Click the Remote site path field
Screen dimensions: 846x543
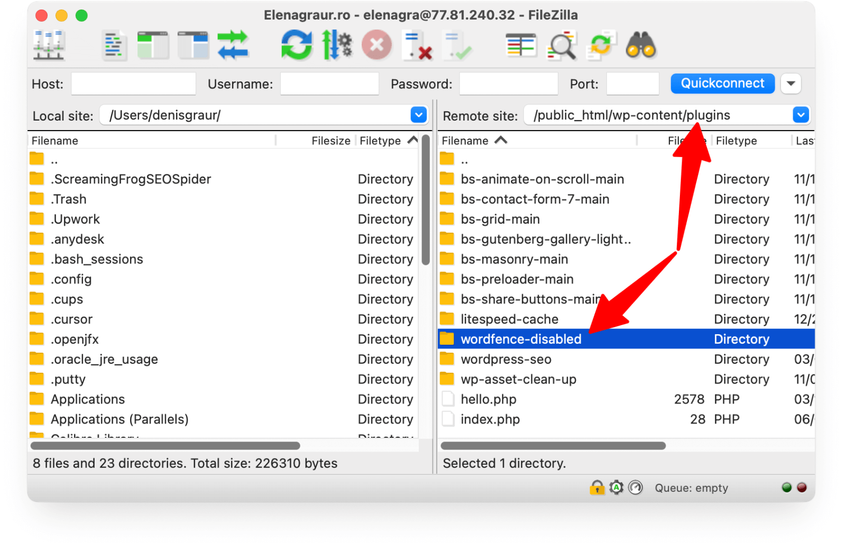click(x=659, y=115)
